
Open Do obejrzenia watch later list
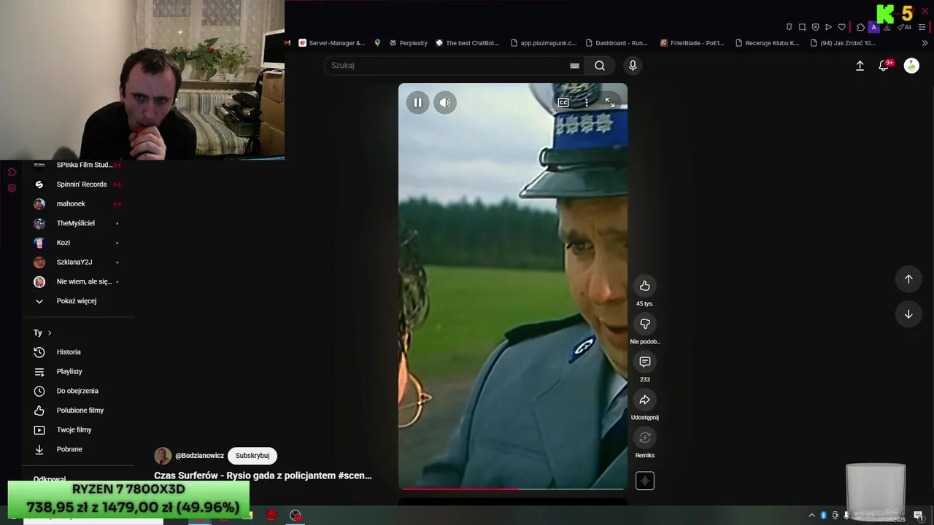point(77,391)
